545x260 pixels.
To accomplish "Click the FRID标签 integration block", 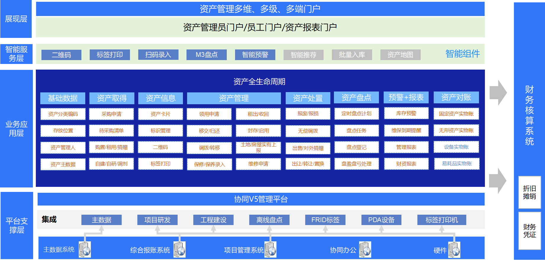I will 325,220.
